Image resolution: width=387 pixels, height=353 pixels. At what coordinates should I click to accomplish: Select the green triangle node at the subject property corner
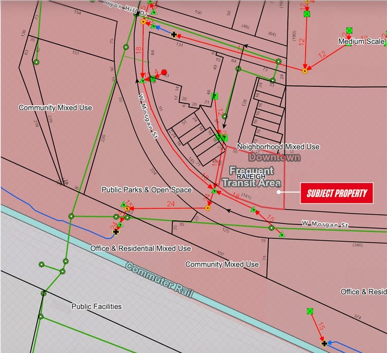pos(214,190)
